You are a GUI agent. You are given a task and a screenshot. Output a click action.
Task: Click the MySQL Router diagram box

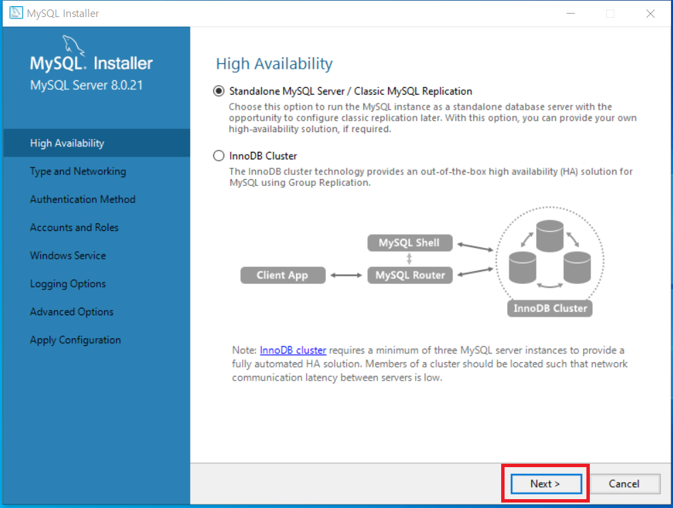point(410,275)
